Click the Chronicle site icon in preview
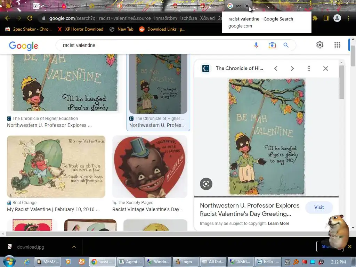This screenshot has height=267, width=356. click(206, 68)
